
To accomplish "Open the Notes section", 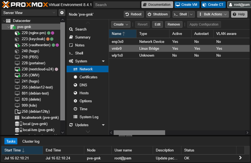I will click(x=88, y=45).
